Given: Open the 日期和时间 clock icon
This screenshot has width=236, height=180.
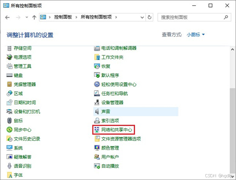Looking at the screenshot, I should pos(9,102).
